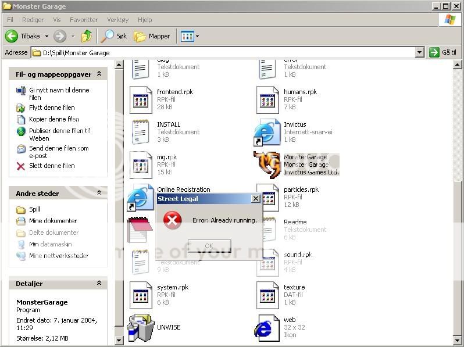This screenshot has height=347, width=464.
Task: Open the Hjelp menu
Action: tap(145, 20)
